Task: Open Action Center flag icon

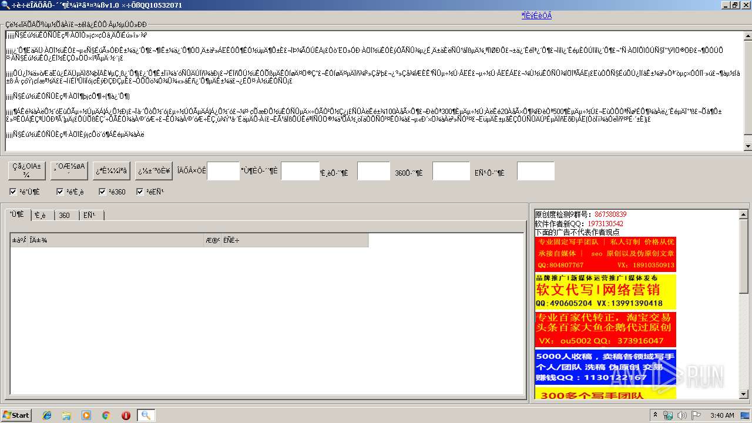Action: pos(696,415)
